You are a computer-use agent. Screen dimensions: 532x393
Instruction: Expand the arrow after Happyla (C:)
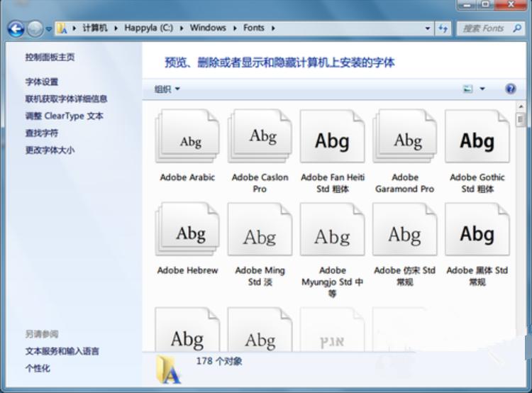[x=182, y=28]
